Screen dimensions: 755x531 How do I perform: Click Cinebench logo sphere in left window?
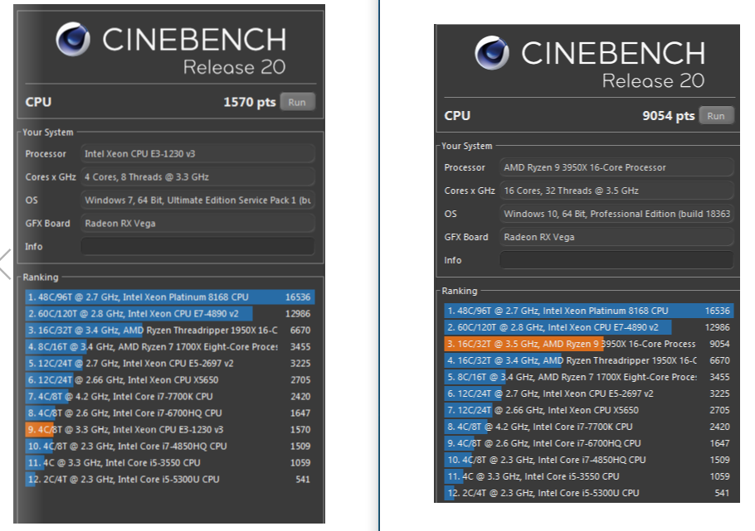(x=73, y=39)
